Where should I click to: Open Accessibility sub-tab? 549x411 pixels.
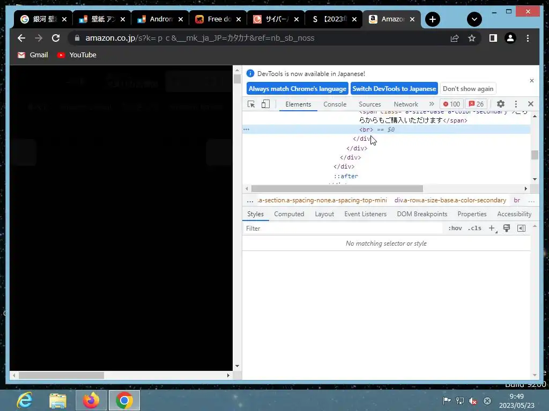[x=514, y=214]
